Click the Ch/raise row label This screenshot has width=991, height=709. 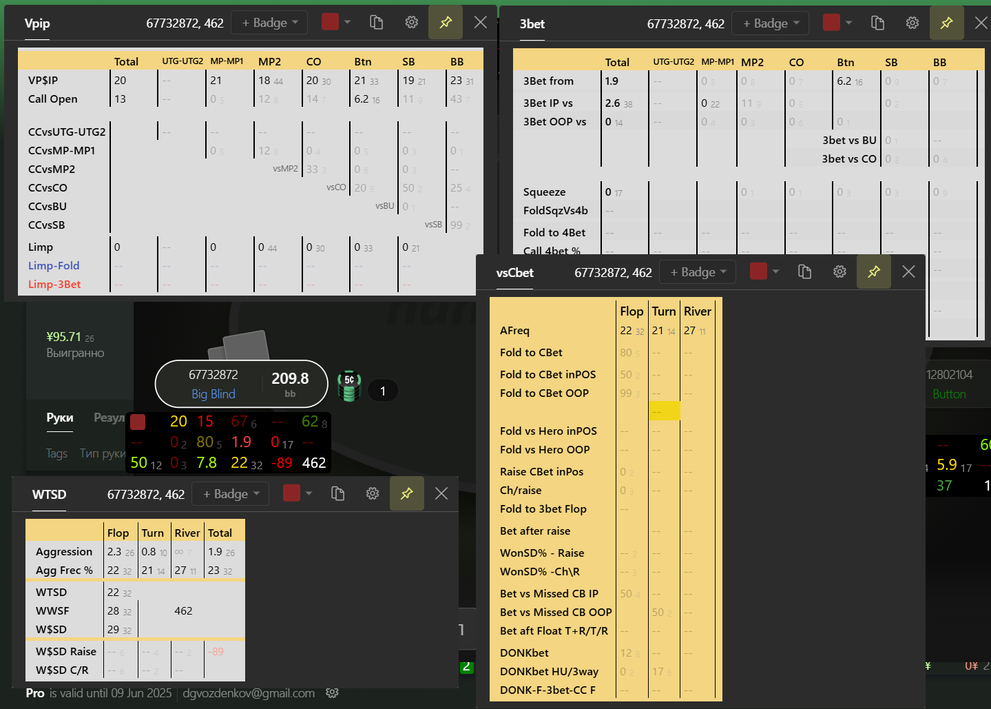521,491
